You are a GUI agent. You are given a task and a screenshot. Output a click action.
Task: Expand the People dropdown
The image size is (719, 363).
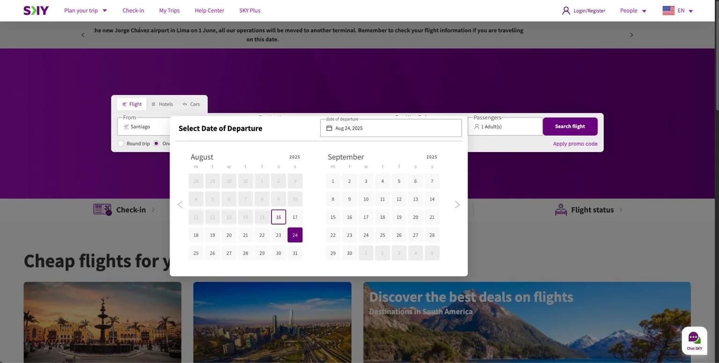[x=633, y=10]
